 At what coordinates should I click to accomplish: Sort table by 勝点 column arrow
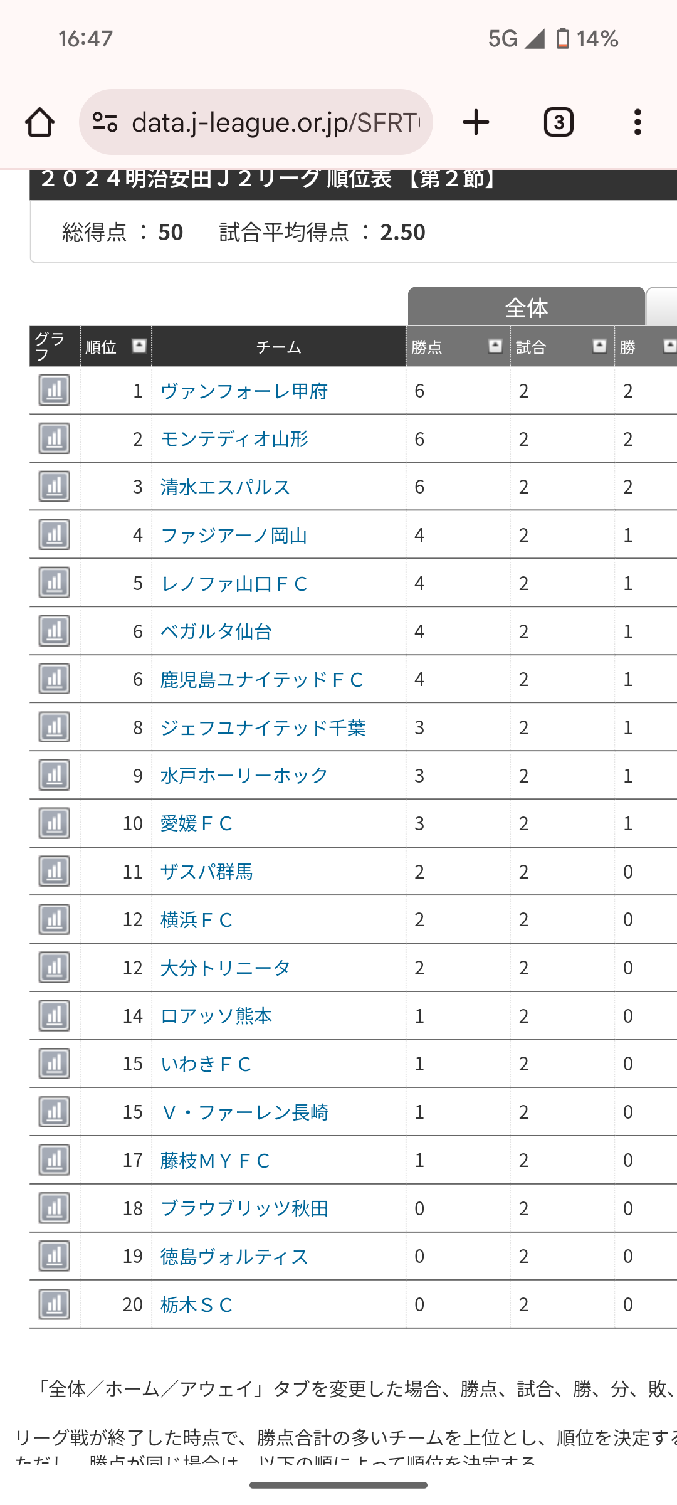point(495,346)
